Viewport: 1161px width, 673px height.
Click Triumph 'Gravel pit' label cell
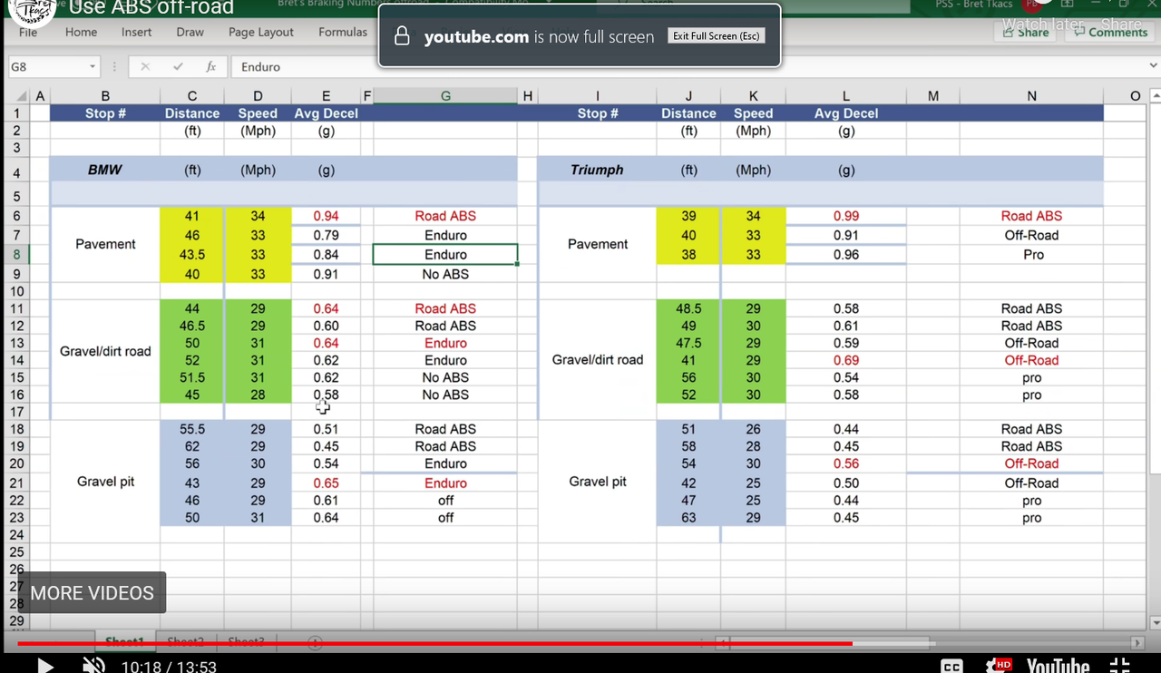(598, 482)
